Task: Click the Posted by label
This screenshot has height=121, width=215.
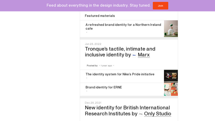Action: pyautogui.click(x=92, y=66)
